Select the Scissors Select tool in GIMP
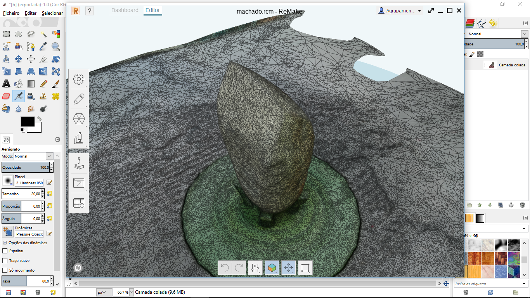This screenshot has height=298, width=530. click(6, 47)
